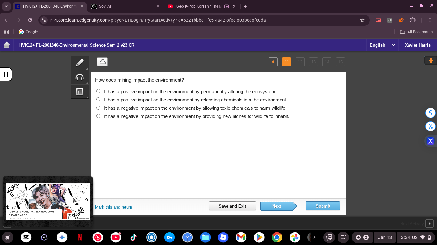Open the calculator tool
Image resolution: width=437 pixels, height=245 pixels.
coord(80,92)
